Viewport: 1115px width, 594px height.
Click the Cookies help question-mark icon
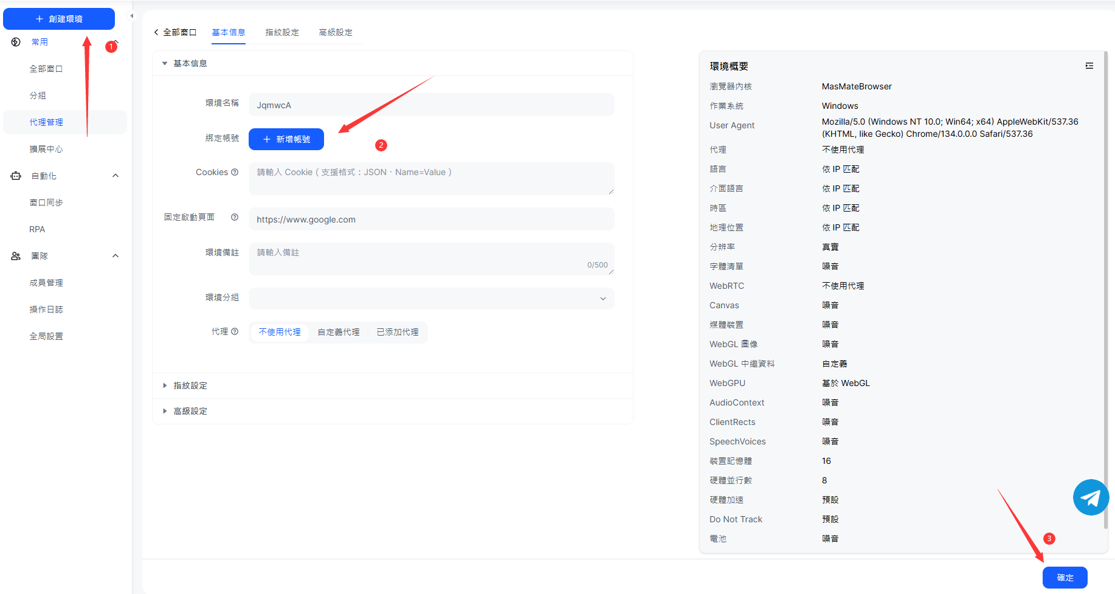coord(235,172)
